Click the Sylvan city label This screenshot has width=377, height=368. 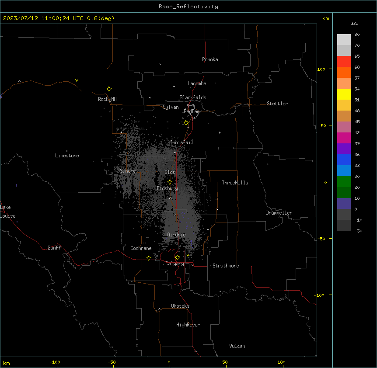point(171,107)
